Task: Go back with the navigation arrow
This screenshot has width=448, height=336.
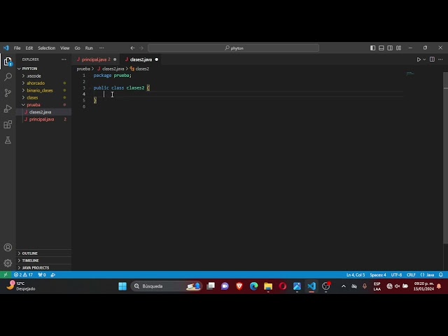Action: [132, 48]
